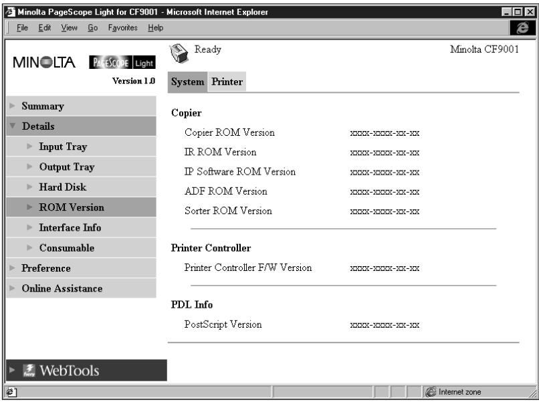Image resolution: width=539 pixels, height=402 pixels.
Task: Switch to the System tab
Action: 187,82
